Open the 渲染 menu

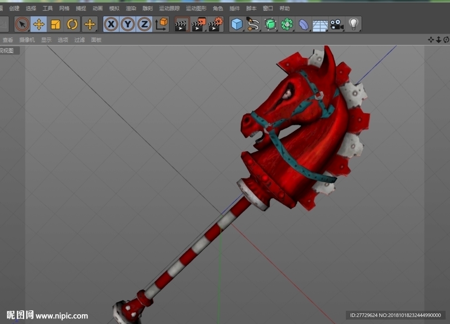coord(131,8)
